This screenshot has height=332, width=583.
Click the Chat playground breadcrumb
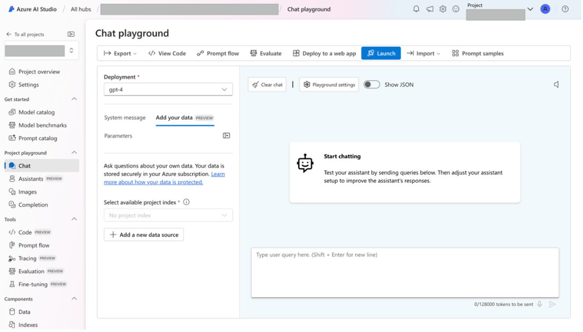click(309, 10)
